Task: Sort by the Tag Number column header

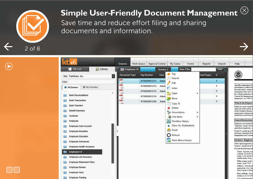Action: pos(147,75)
